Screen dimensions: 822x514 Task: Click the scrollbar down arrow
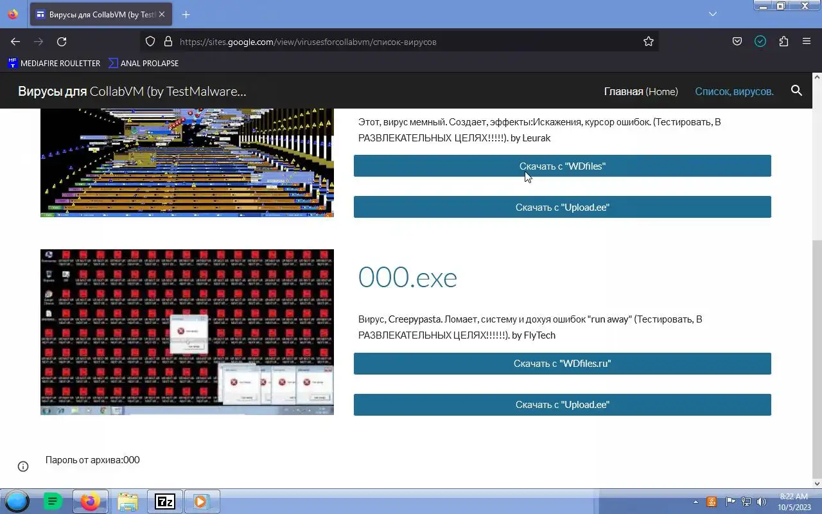click(817, 484)
